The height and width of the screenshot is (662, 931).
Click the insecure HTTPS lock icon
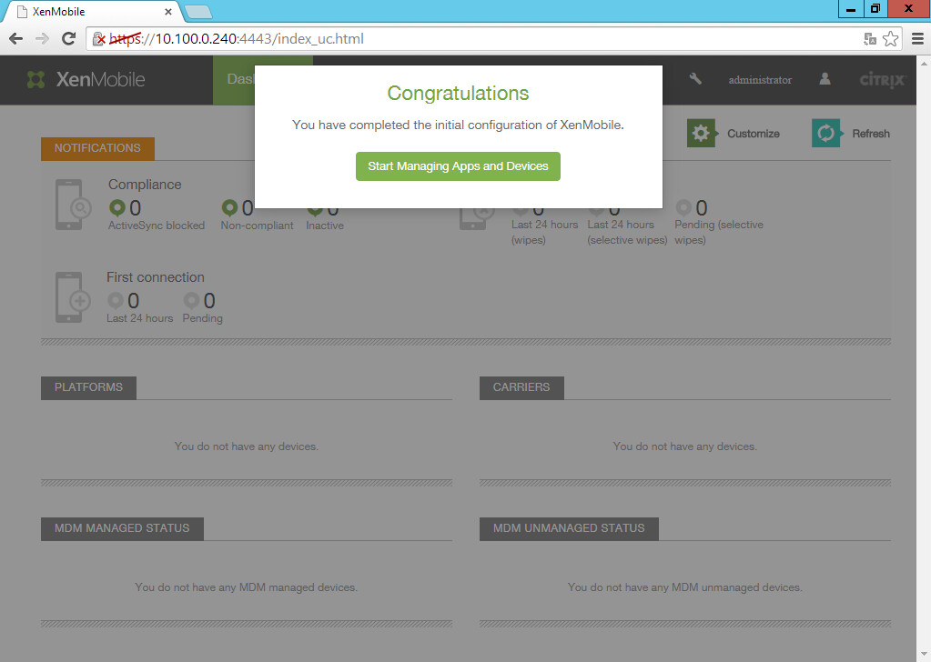click(x=100, y=39)
